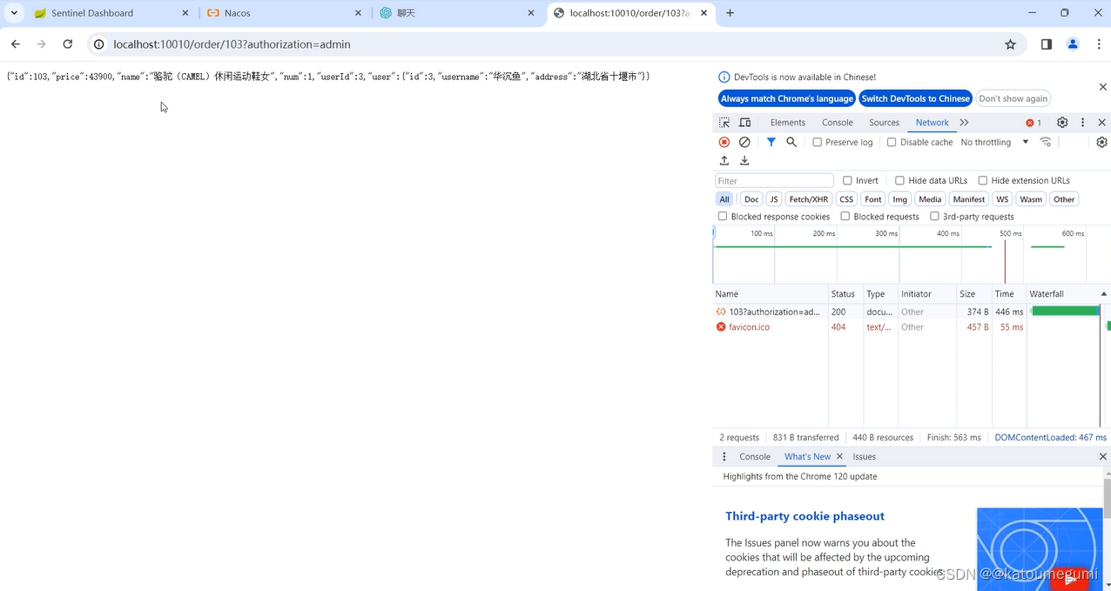Select the All filter type
1111x591 pixels.
click(724, 199)
